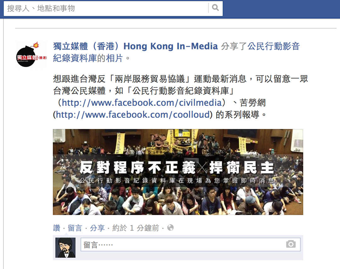Click into the 留言 comment field
The image size is (340, 269).
[x=190, y=245]
